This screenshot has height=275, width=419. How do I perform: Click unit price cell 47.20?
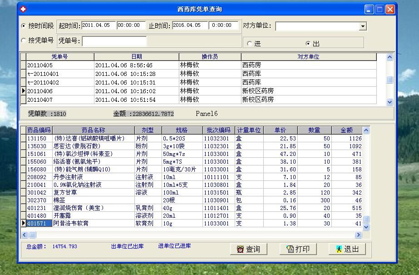point(280,154)
